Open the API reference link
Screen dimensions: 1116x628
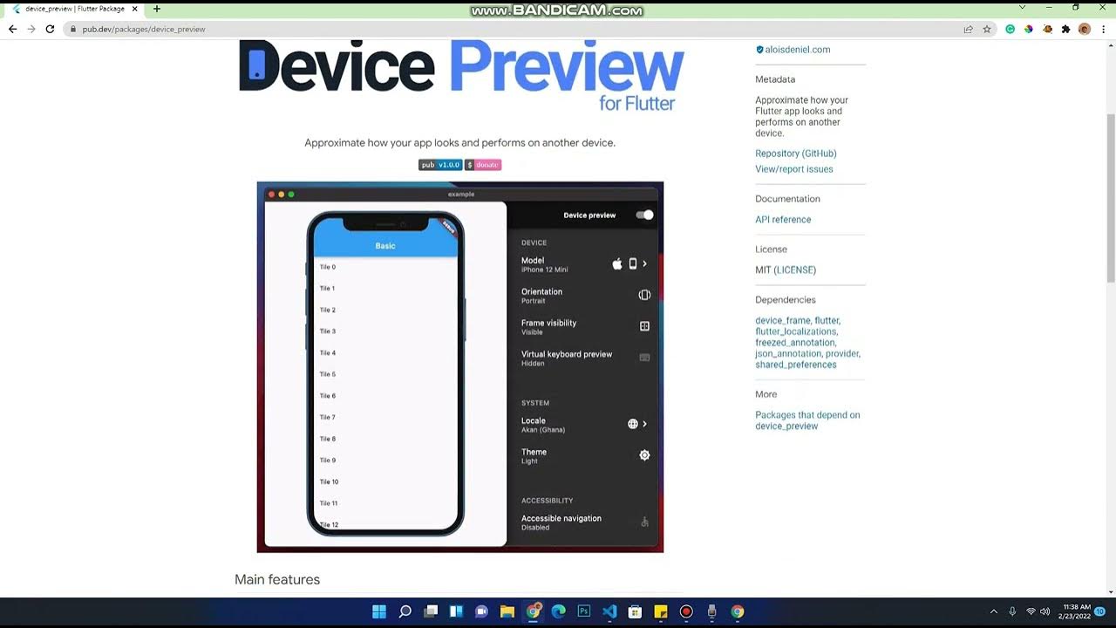click(783, 220)
